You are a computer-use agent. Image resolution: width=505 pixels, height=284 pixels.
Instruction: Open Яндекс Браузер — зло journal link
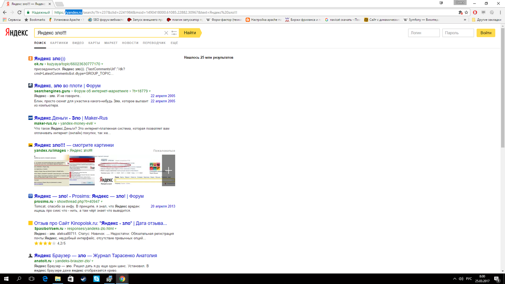point(95,256)
